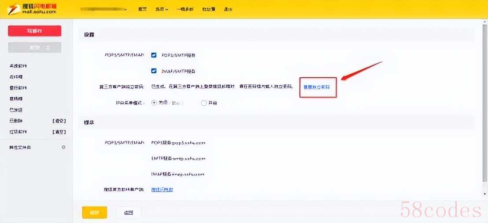The width and height of the screenshot is (488, 223).
Task: Open the third top navigation item after 选项
Action: (x=206, y=9)
